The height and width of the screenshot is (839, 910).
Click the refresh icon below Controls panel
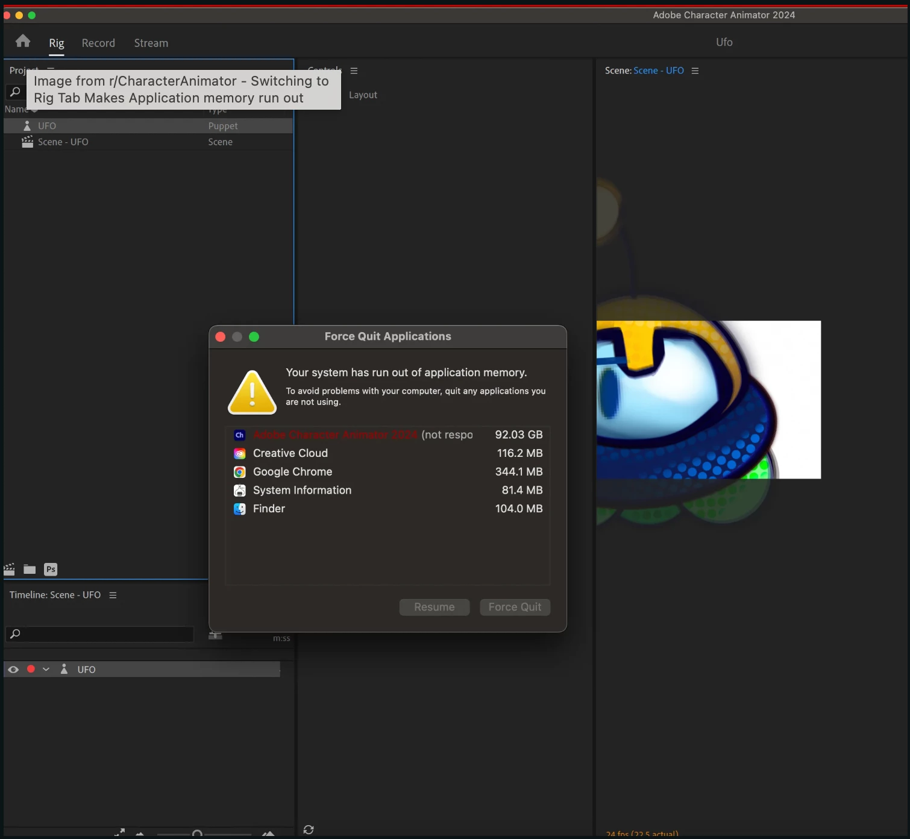[x=309, y=829]
